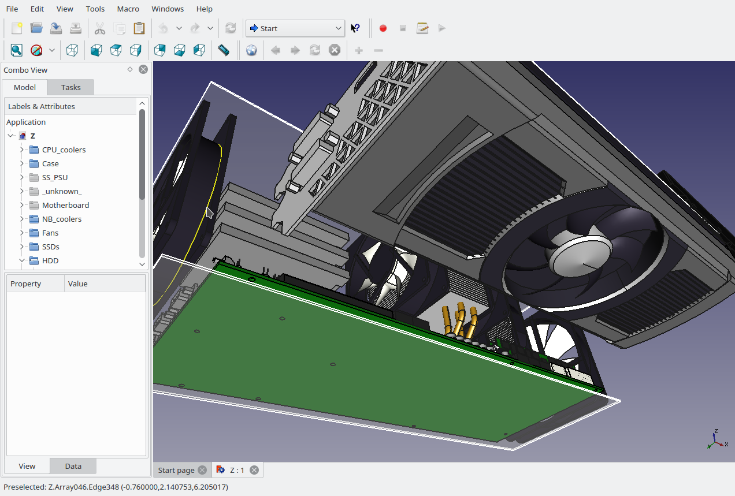Close the Start page tab
The height and width of the screenshot is (496, 735).
click(x=202, y=470)
